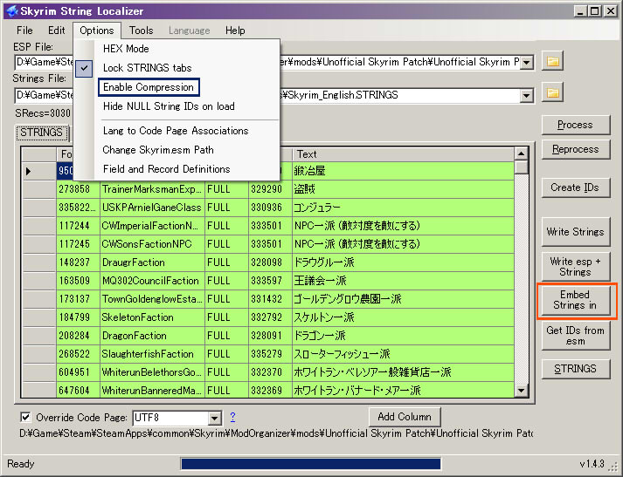
Task: Select the STRINGS tab
Action: point(41,133)
